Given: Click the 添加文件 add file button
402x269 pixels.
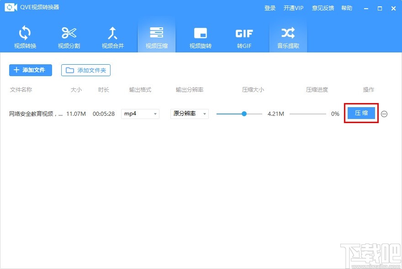Looking at the screenshot, I should (x=31, y=70).
